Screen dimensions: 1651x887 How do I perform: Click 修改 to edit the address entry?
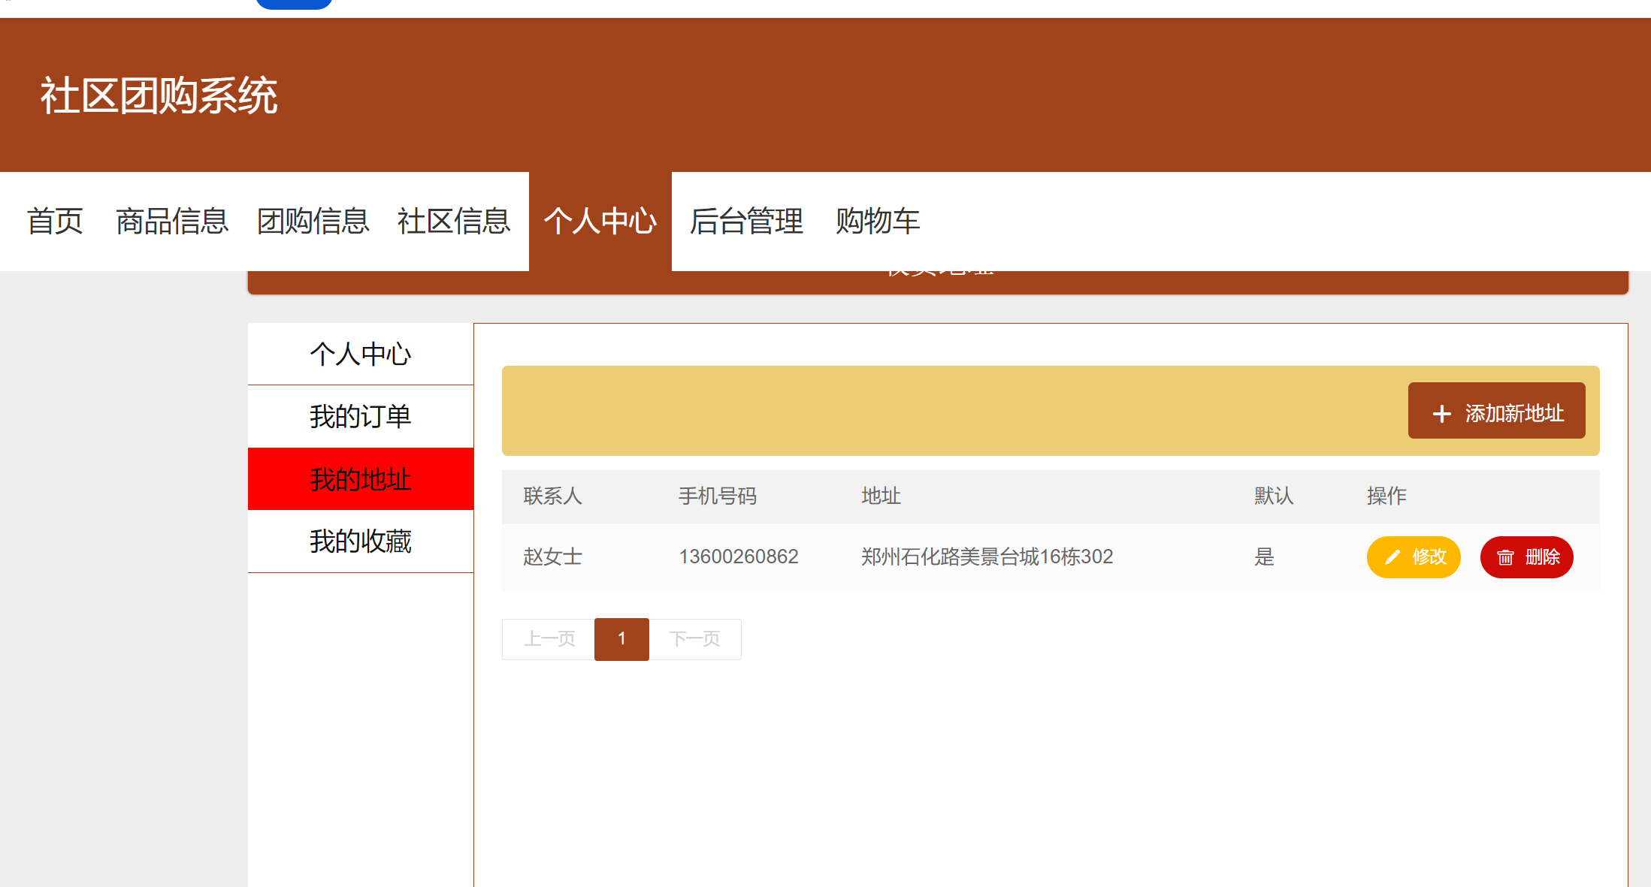pos(1414,557)
